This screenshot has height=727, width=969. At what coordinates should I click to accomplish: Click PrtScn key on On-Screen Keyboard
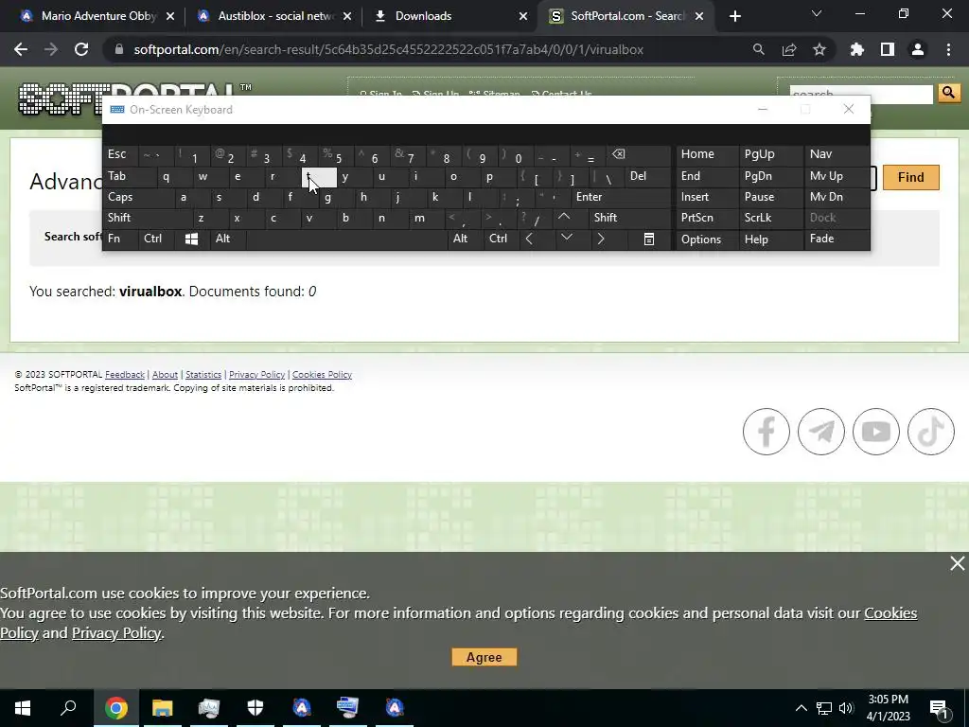click(708, 218)
